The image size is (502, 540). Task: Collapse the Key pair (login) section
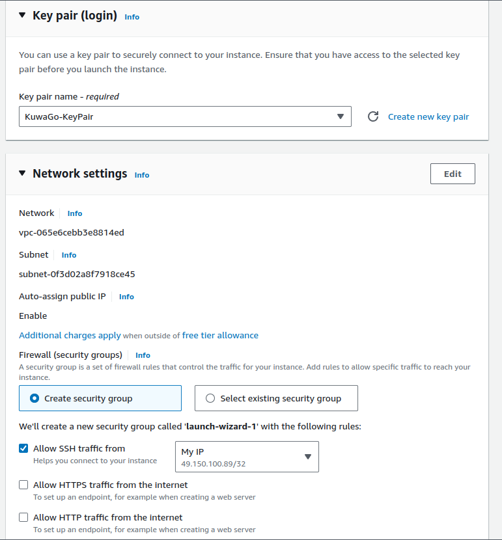[23, 16]
